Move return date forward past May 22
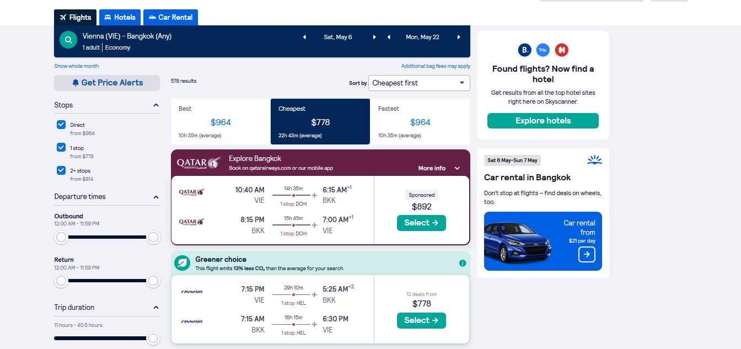Screen dimensions: 741x349 click(459, 37)
